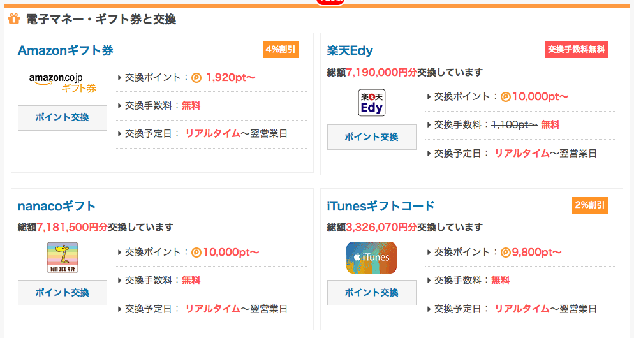The image size is (634, 338).
Task: Open the Amazonギフト券 title link
Action: click(66, 50)
